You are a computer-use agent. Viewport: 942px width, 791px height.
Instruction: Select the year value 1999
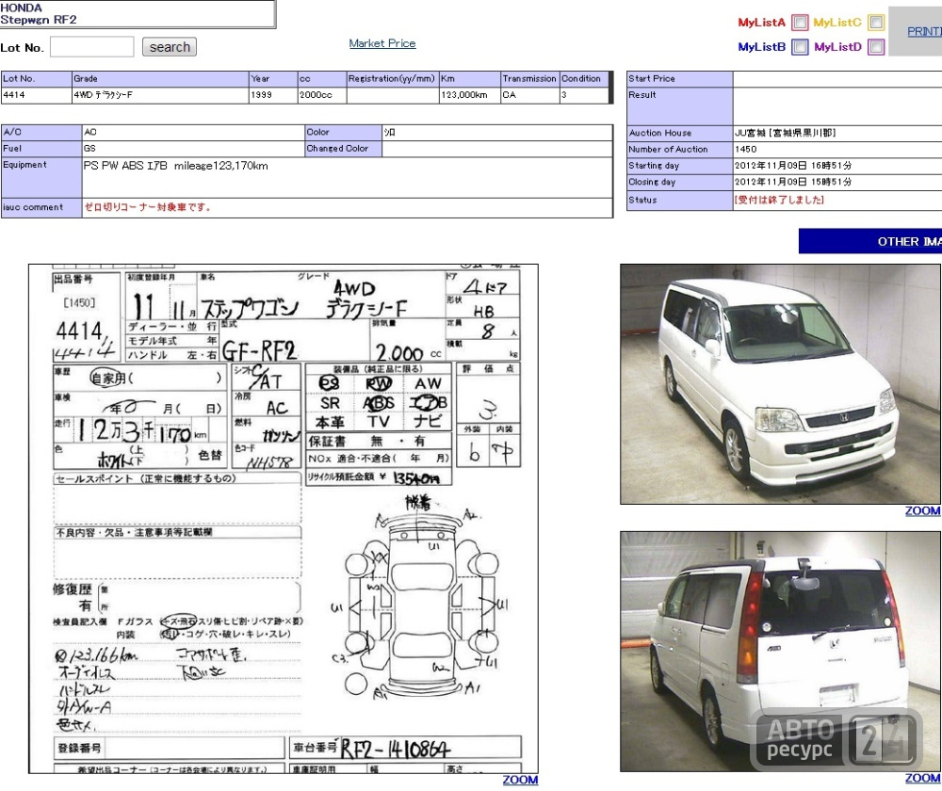261,95
